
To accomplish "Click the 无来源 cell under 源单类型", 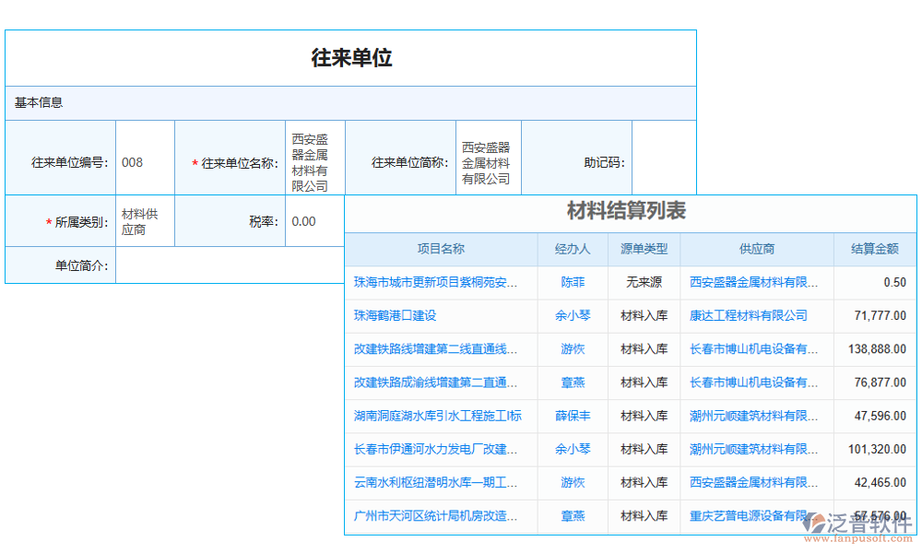I will 643,283.
